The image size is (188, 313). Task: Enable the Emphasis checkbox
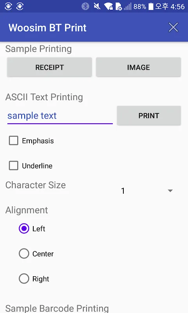tap(14, 140)
